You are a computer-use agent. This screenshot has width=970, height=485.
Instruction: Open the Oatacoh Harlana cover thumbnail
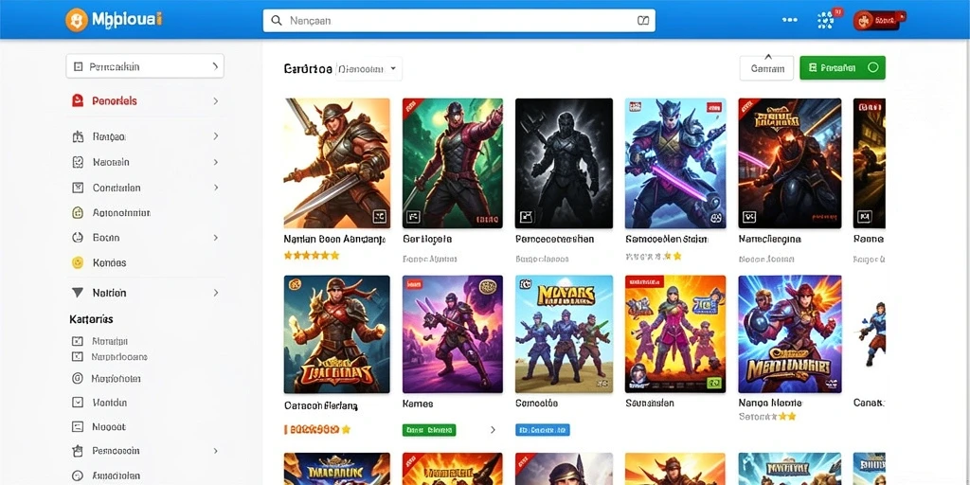pos(336,334)
